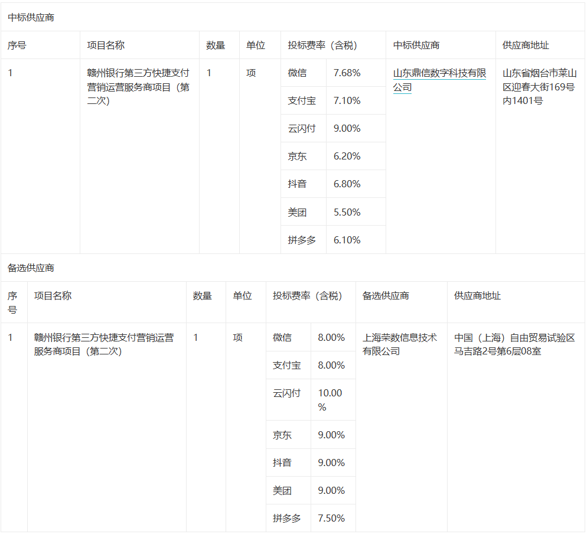
Task: Click 供应商地址 header in winning supplier table
Action: pyautogui.click(x=526, y=45)
